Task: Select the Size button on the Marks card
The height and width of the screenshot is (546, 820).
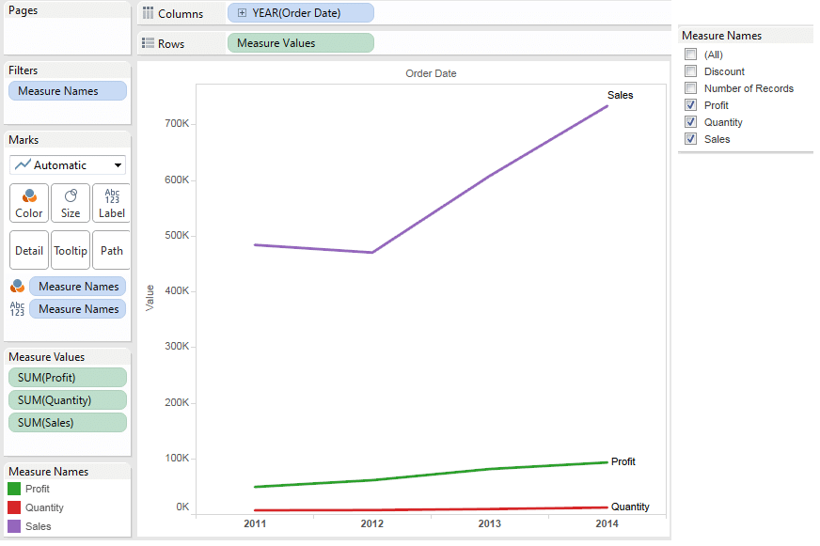Action: 71,203
